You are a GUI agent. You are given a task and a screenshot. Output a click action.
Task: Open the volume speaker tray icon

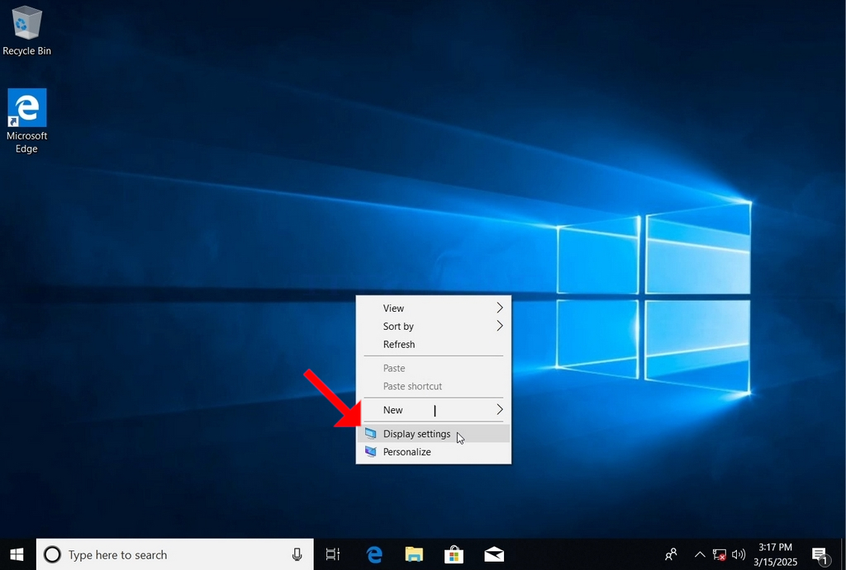coord(738,554)
